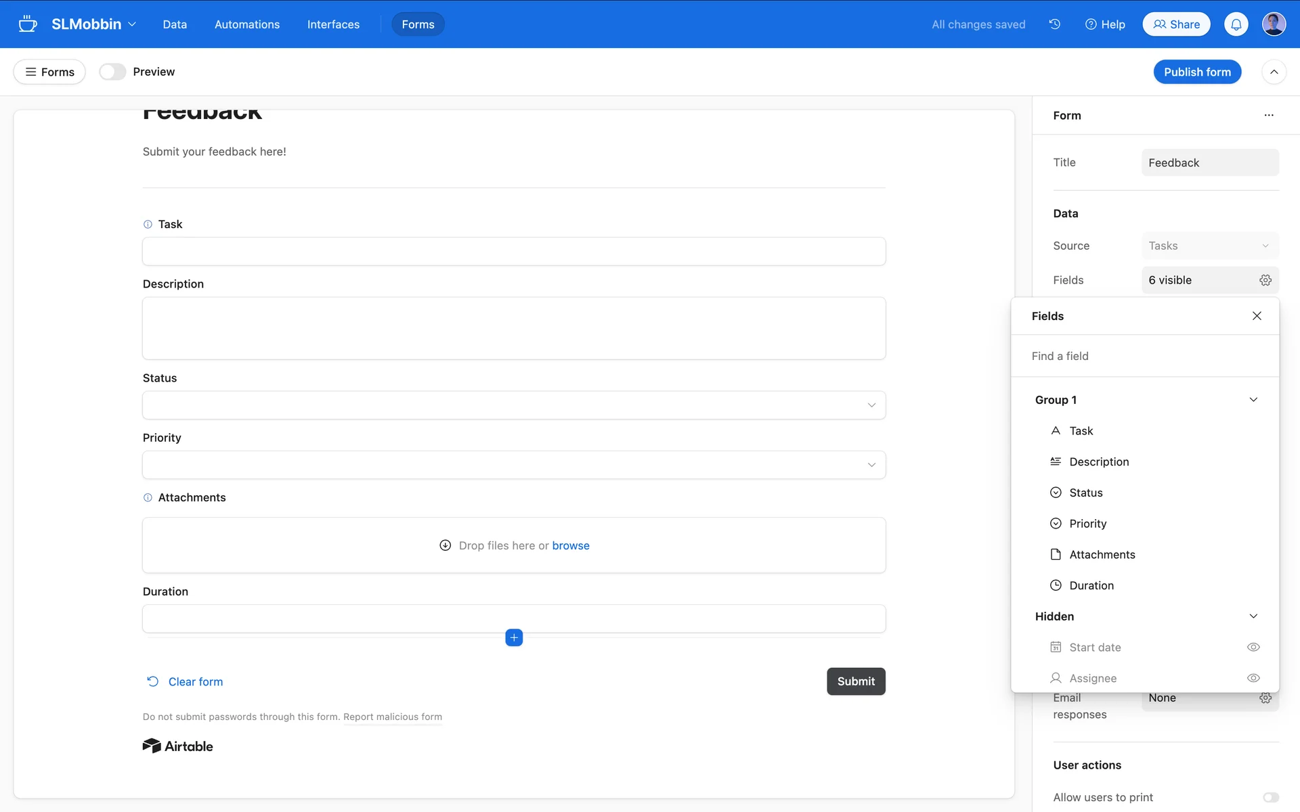The height and width of the screenshot is (812, 1300).
Task: Open the Interfaces tab
Action: pyautogui.click(x=333, y=24)
